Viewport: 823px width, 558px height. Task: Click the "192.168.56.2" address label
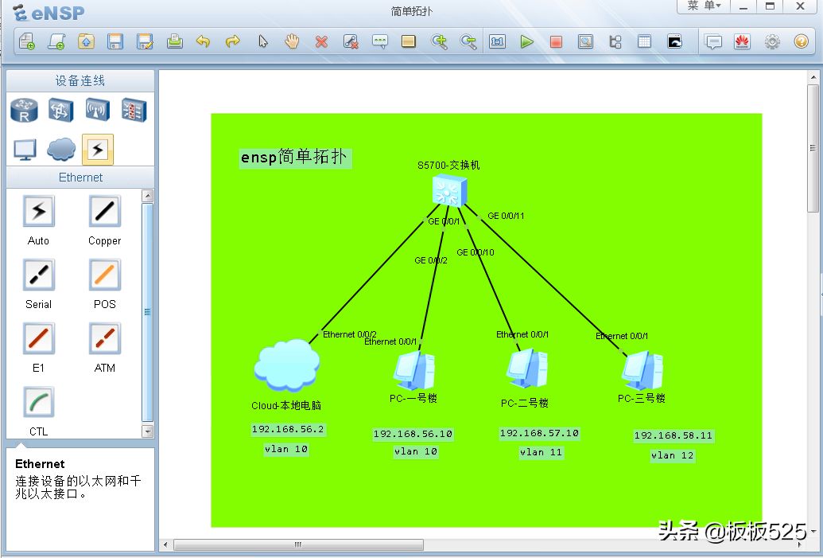click(288, 429)
